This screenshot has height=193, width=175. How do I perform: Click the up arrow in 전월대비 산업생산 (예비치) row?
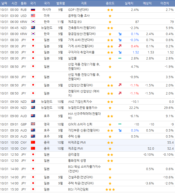pyautogui.click(x=120, y=93)
